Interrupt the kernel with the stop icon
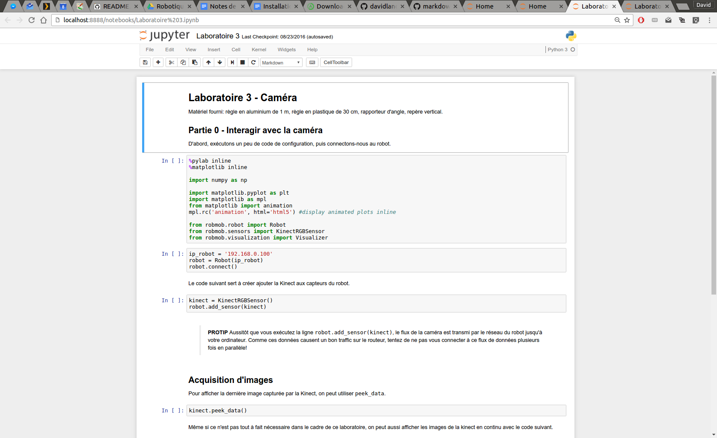 pyautogui.click(x=242, y=62)
